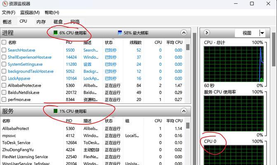Select the perfmon.exe process name
Viewport: 277px width, 165px height.
pos(19,99)
